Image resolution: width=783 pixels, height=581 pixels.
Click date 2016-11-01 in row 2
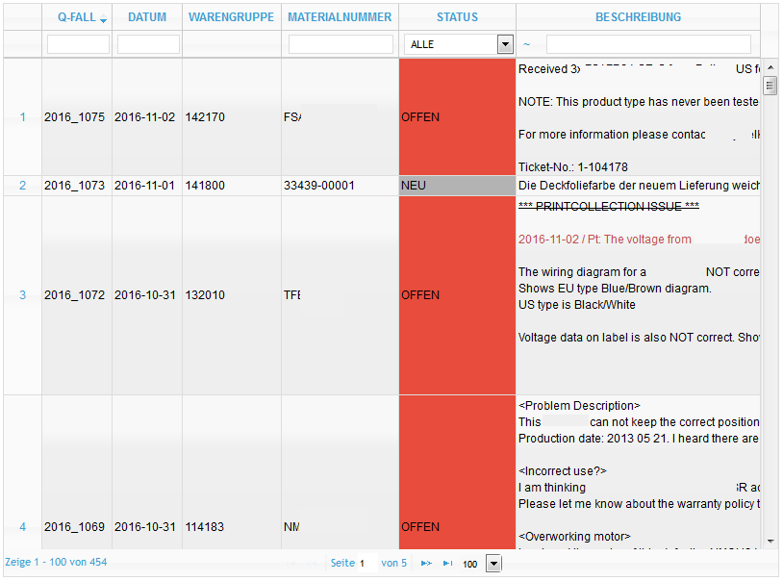[145, 186]
